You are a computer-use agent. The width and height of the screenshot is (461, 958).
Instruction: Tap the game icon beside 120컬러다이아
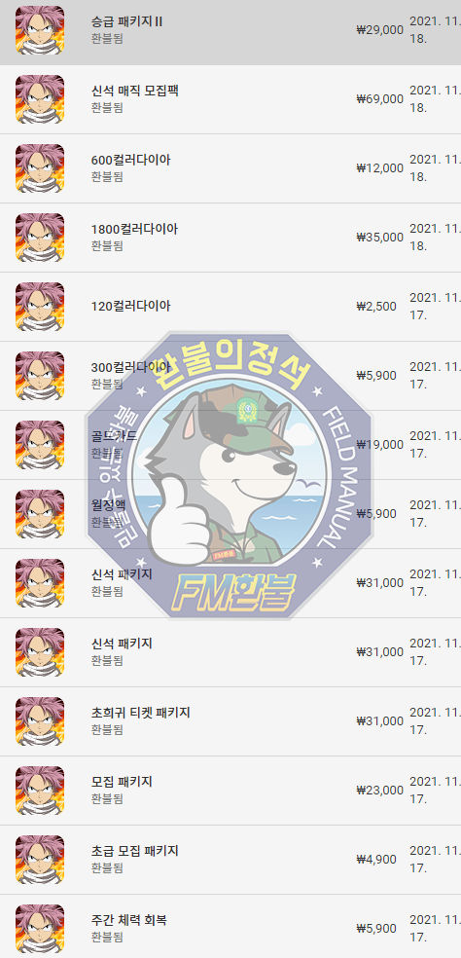[x=40, y=306]
